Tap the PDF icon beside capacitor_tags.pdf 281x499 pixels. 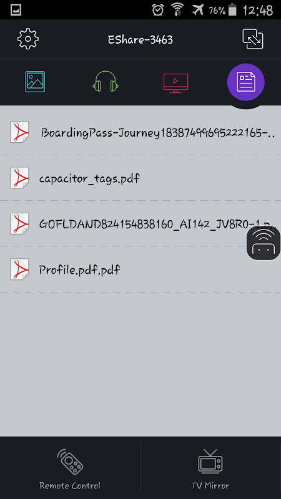click(x=19, y=178)
